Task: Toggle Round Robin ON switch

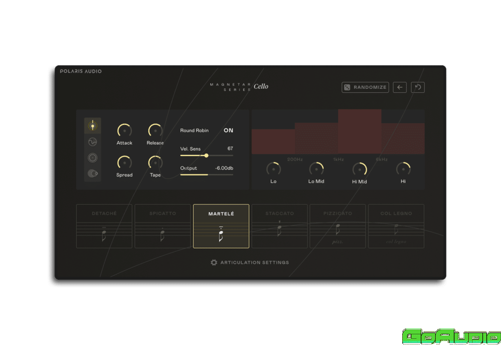Action: click(228, 130)
